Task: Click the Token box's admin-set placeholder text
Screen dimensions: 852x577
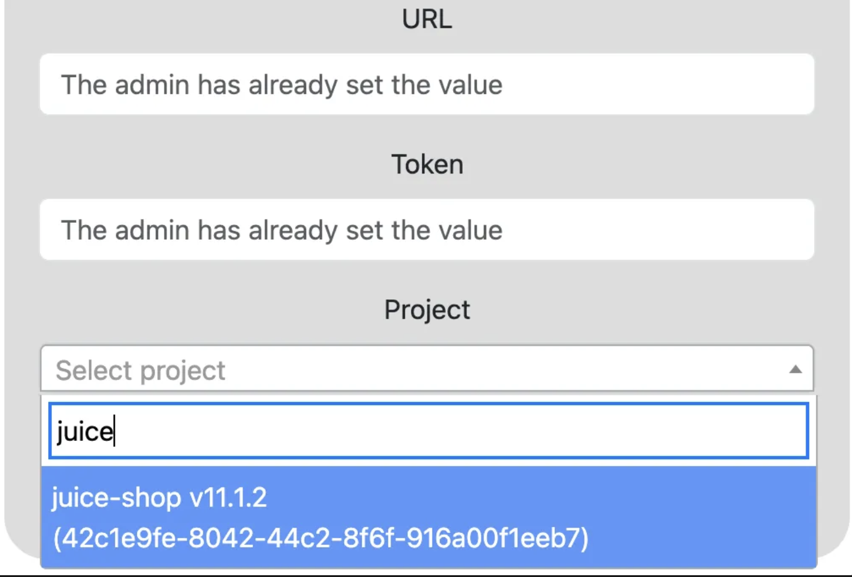Action: click(x=281, y=231)
